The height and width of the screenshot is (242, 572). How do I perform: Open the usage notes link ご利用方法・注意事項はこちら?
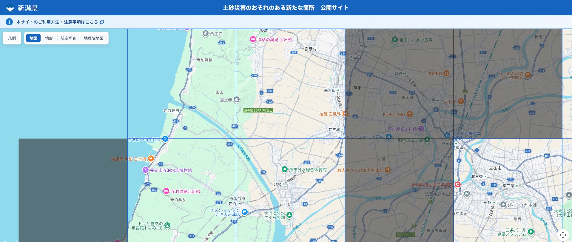click(68, 22)
